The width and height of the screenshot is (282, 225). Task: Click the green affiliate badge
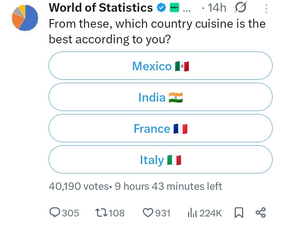(174, 8)
